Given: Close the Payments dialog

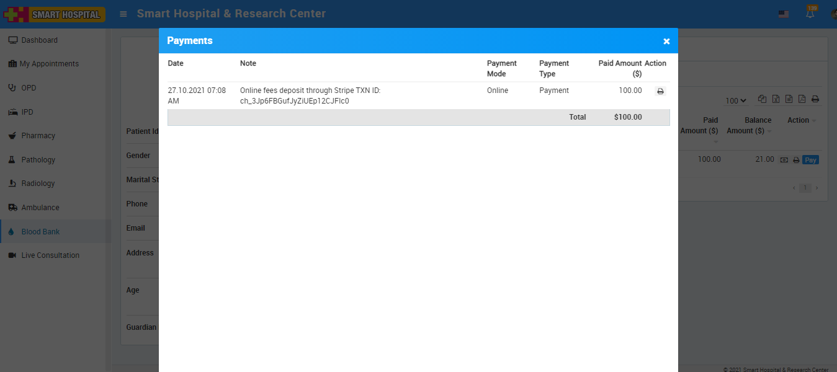Looking at the screenshot, I should [x=666, y=41].
